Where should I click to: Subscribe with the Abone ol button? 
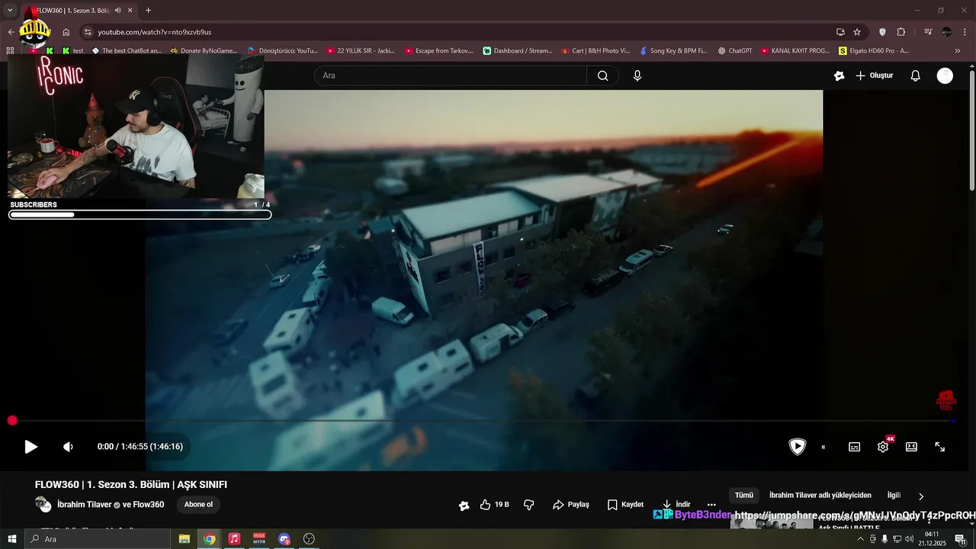pyautogui.click(x=198, y=505)
